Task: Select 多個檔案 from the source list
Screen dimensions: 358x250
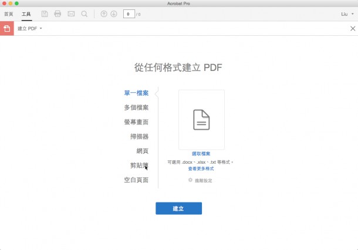Action: (136, 107)
